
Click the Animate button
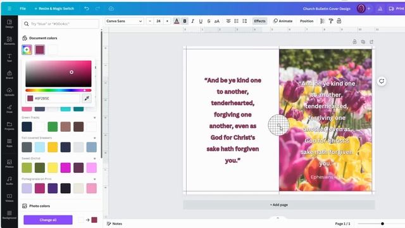(x=283, y=21)
